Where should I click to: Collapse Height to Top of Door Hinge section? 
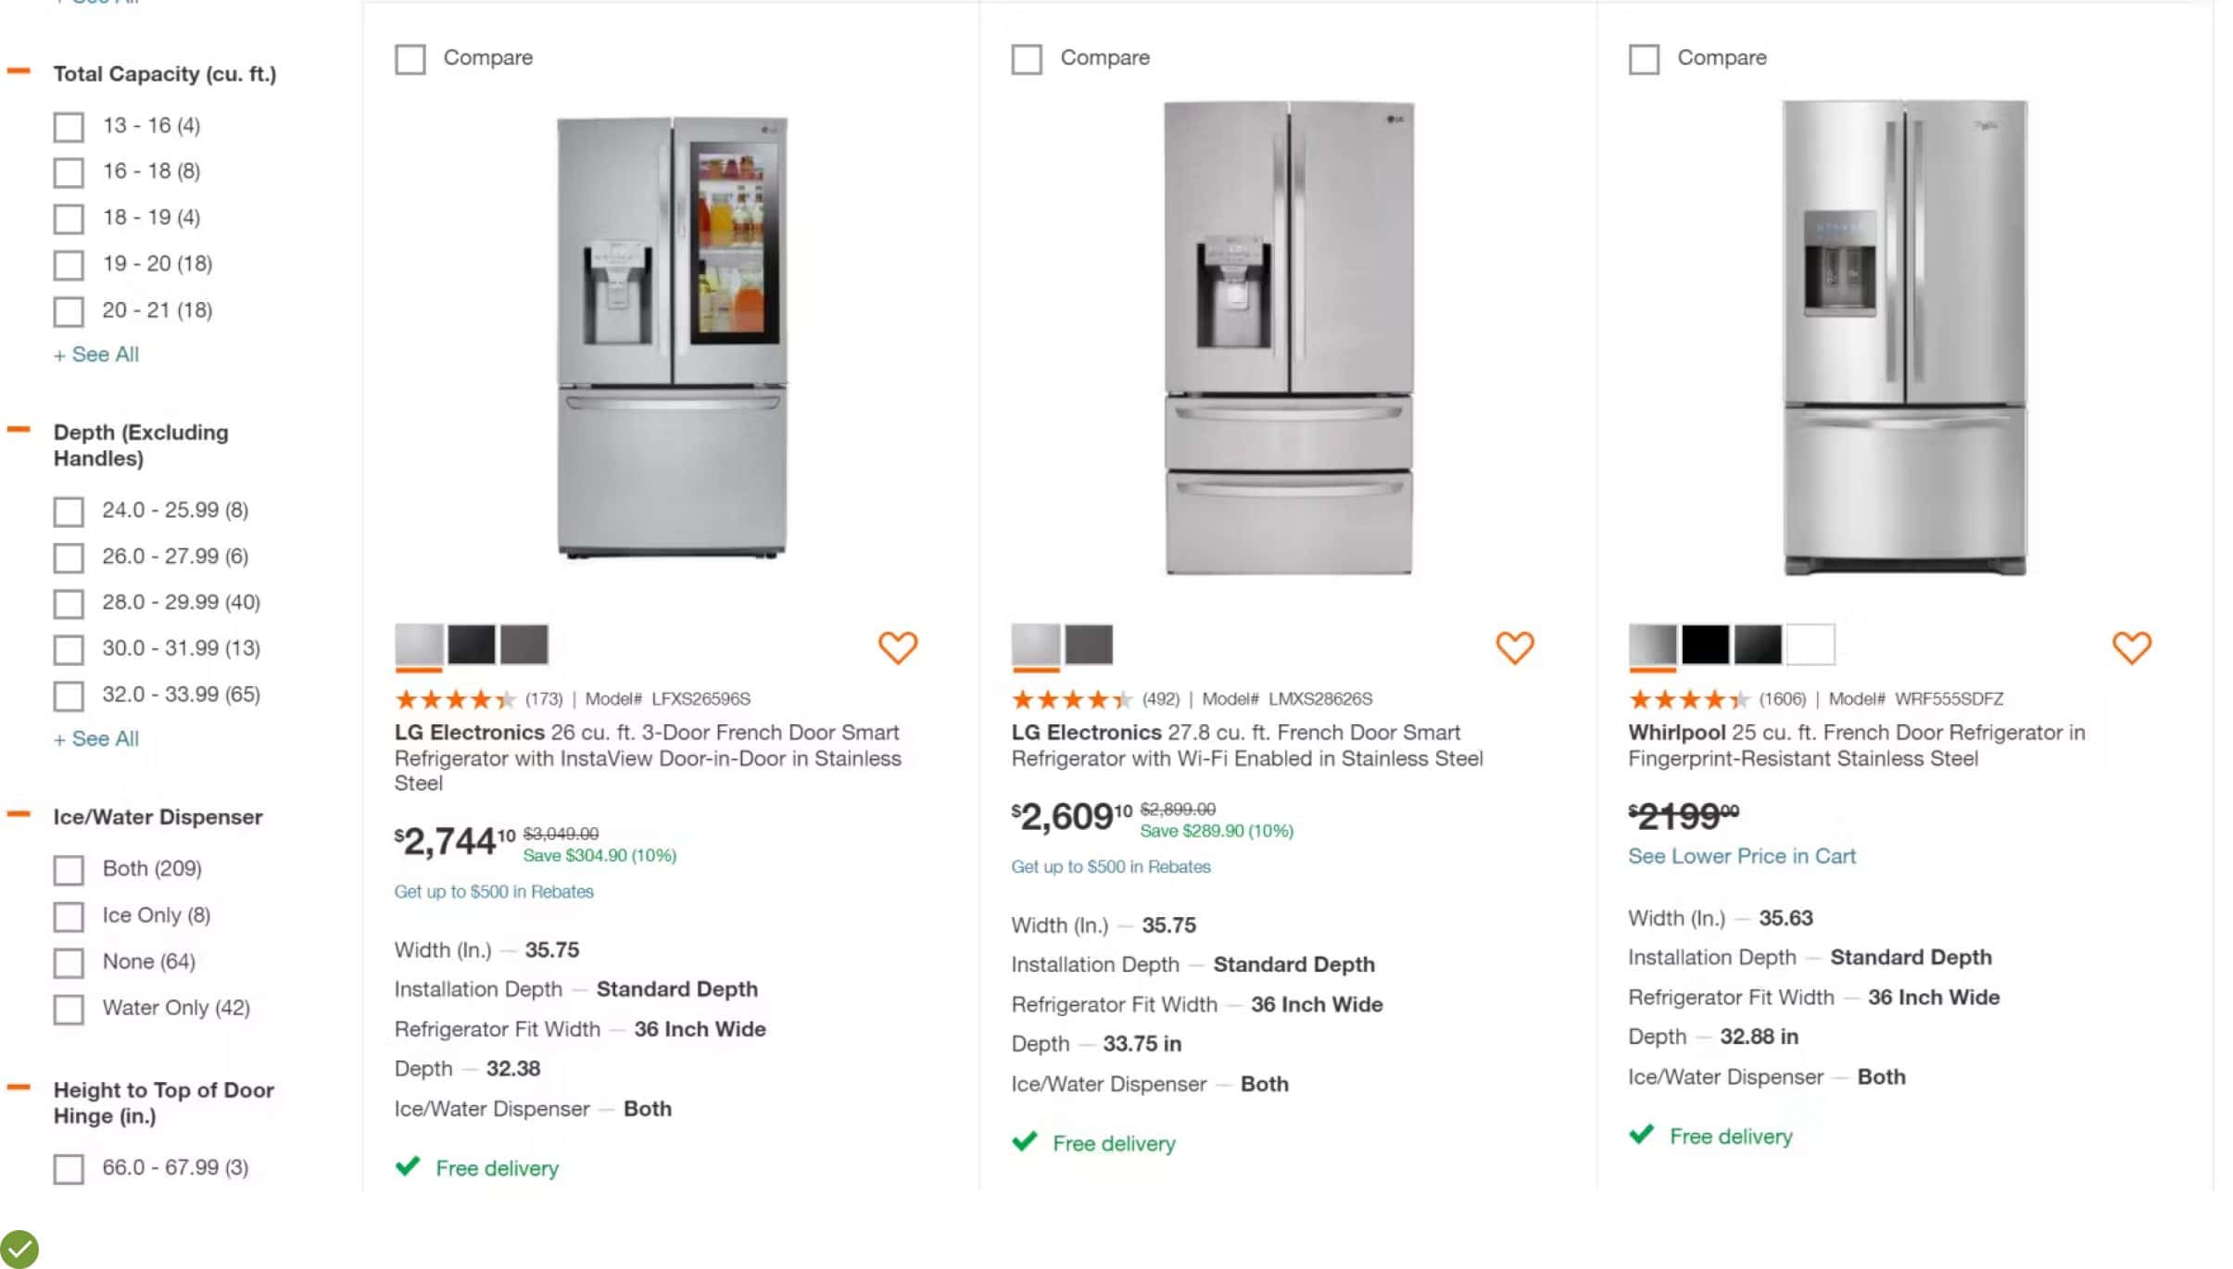[x=19, y=1087]
